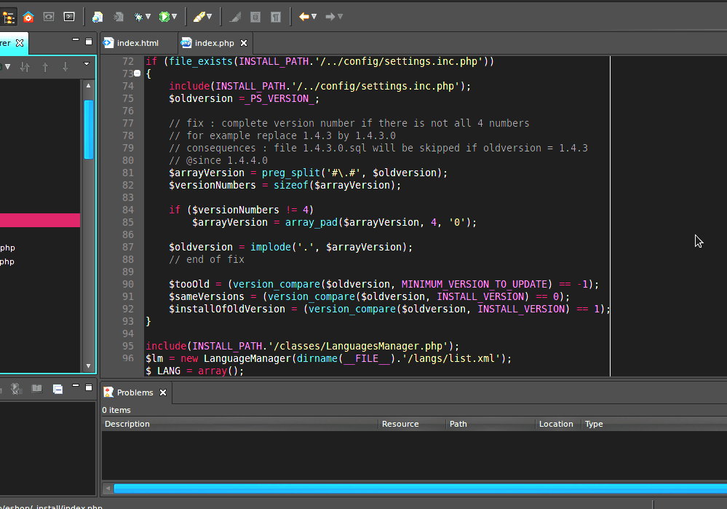Open the Run button dropdown arrow
The width and height of the screenshot is (727, 509).
click(x=175, y=16)
